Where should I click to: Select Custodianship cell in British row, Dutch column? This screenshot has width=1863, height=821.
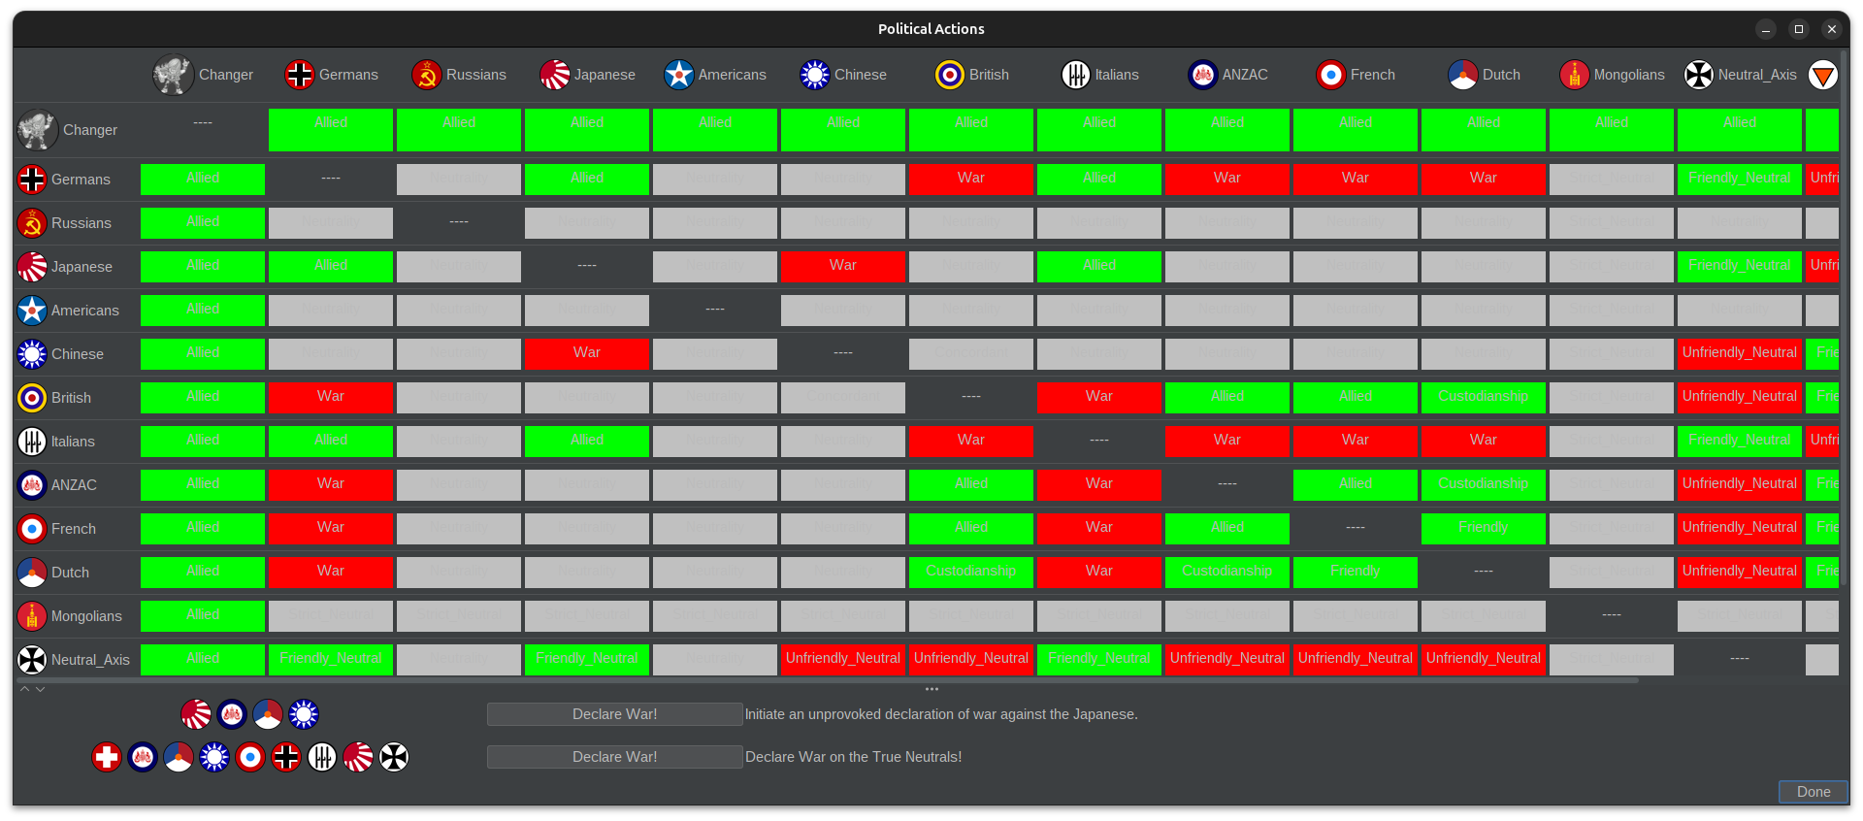click(1484, 398)
